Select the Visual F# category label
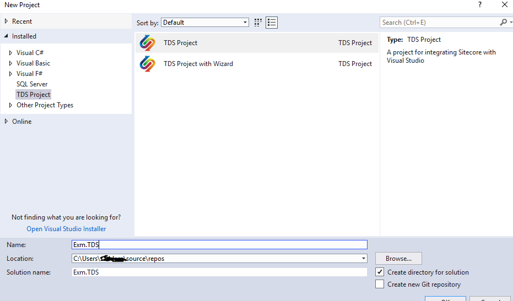The height and width of the screenshot is (301, 513). [29, 74]
